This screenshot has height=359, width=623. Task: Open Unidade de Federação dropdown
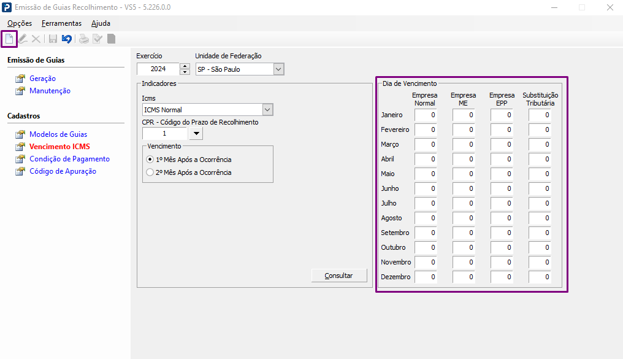278,69
